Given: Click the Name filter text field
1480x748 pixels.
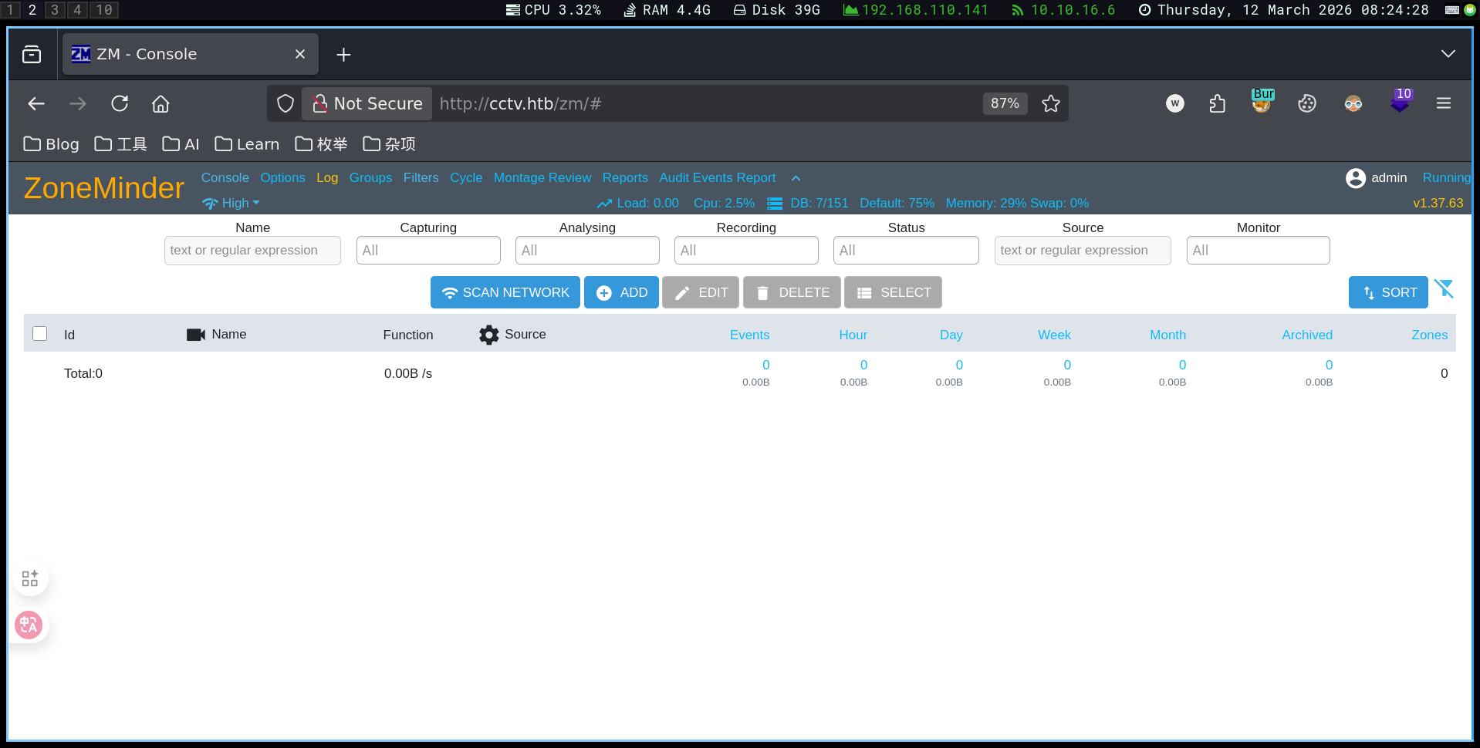Looking at the screenshot, I should click(x=252, y=251).
